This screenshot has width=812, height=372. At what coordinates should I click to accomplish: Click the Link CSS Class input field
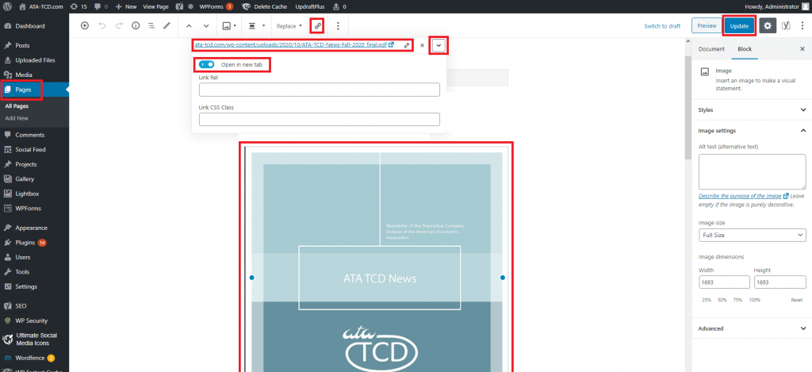pyautogui.click(x=320, y=120)
